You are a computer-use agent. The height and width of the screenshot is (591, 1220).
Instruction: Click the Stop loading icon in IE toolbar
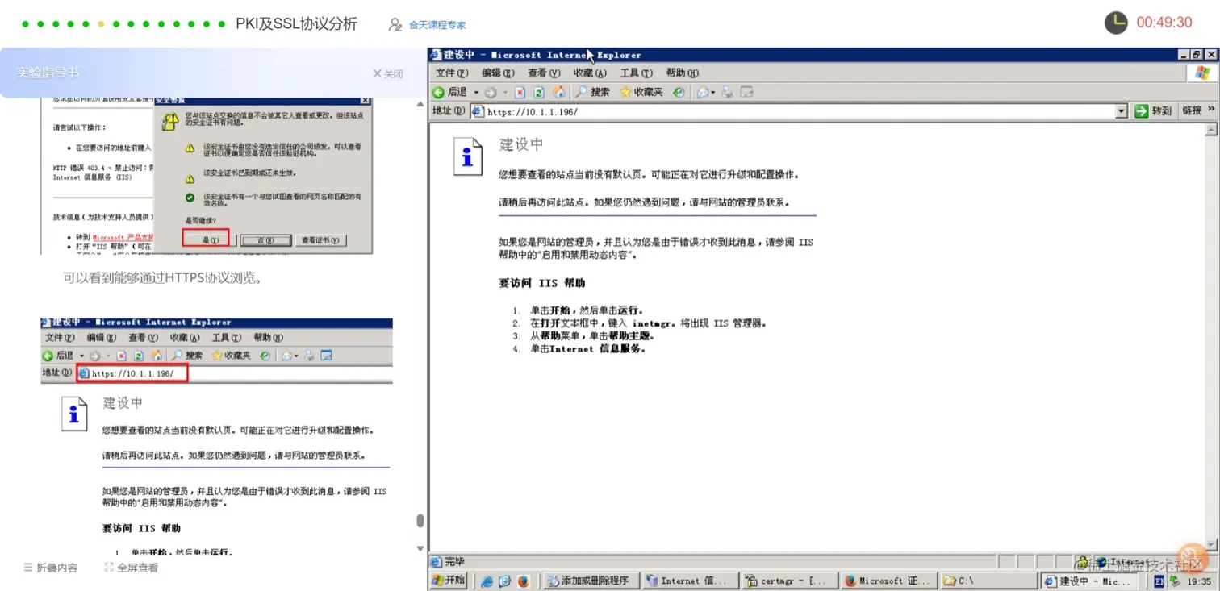click(520, 93)
